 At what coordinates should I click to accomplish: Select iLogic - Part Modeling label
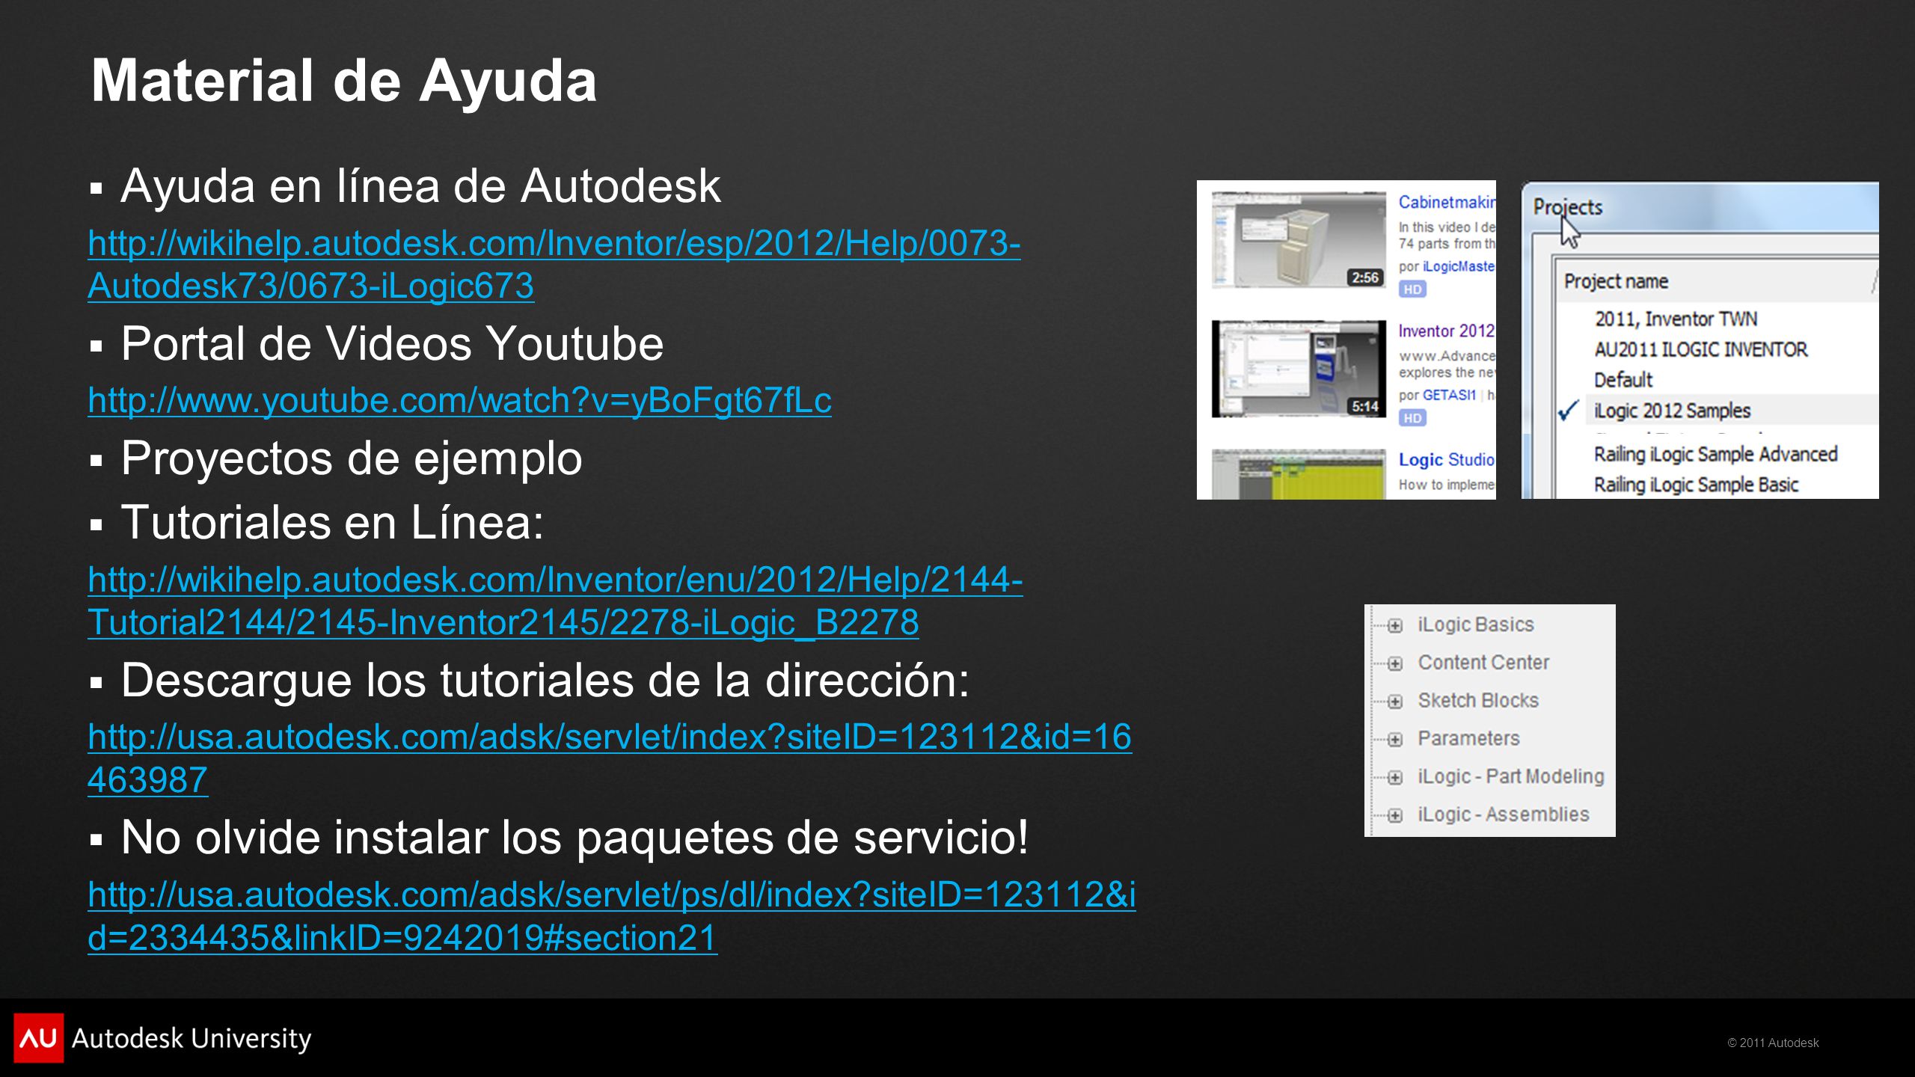(x=1511, y=777)
